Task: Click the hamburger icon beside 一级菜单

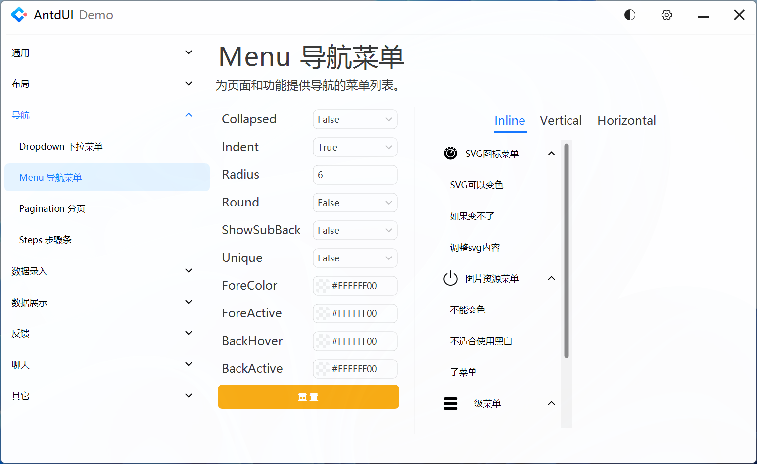Action: tap(451, 403)
